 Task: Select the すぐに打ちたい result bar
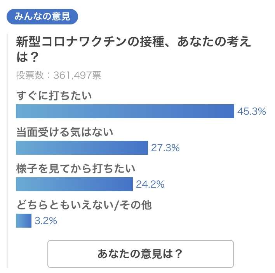125,111
